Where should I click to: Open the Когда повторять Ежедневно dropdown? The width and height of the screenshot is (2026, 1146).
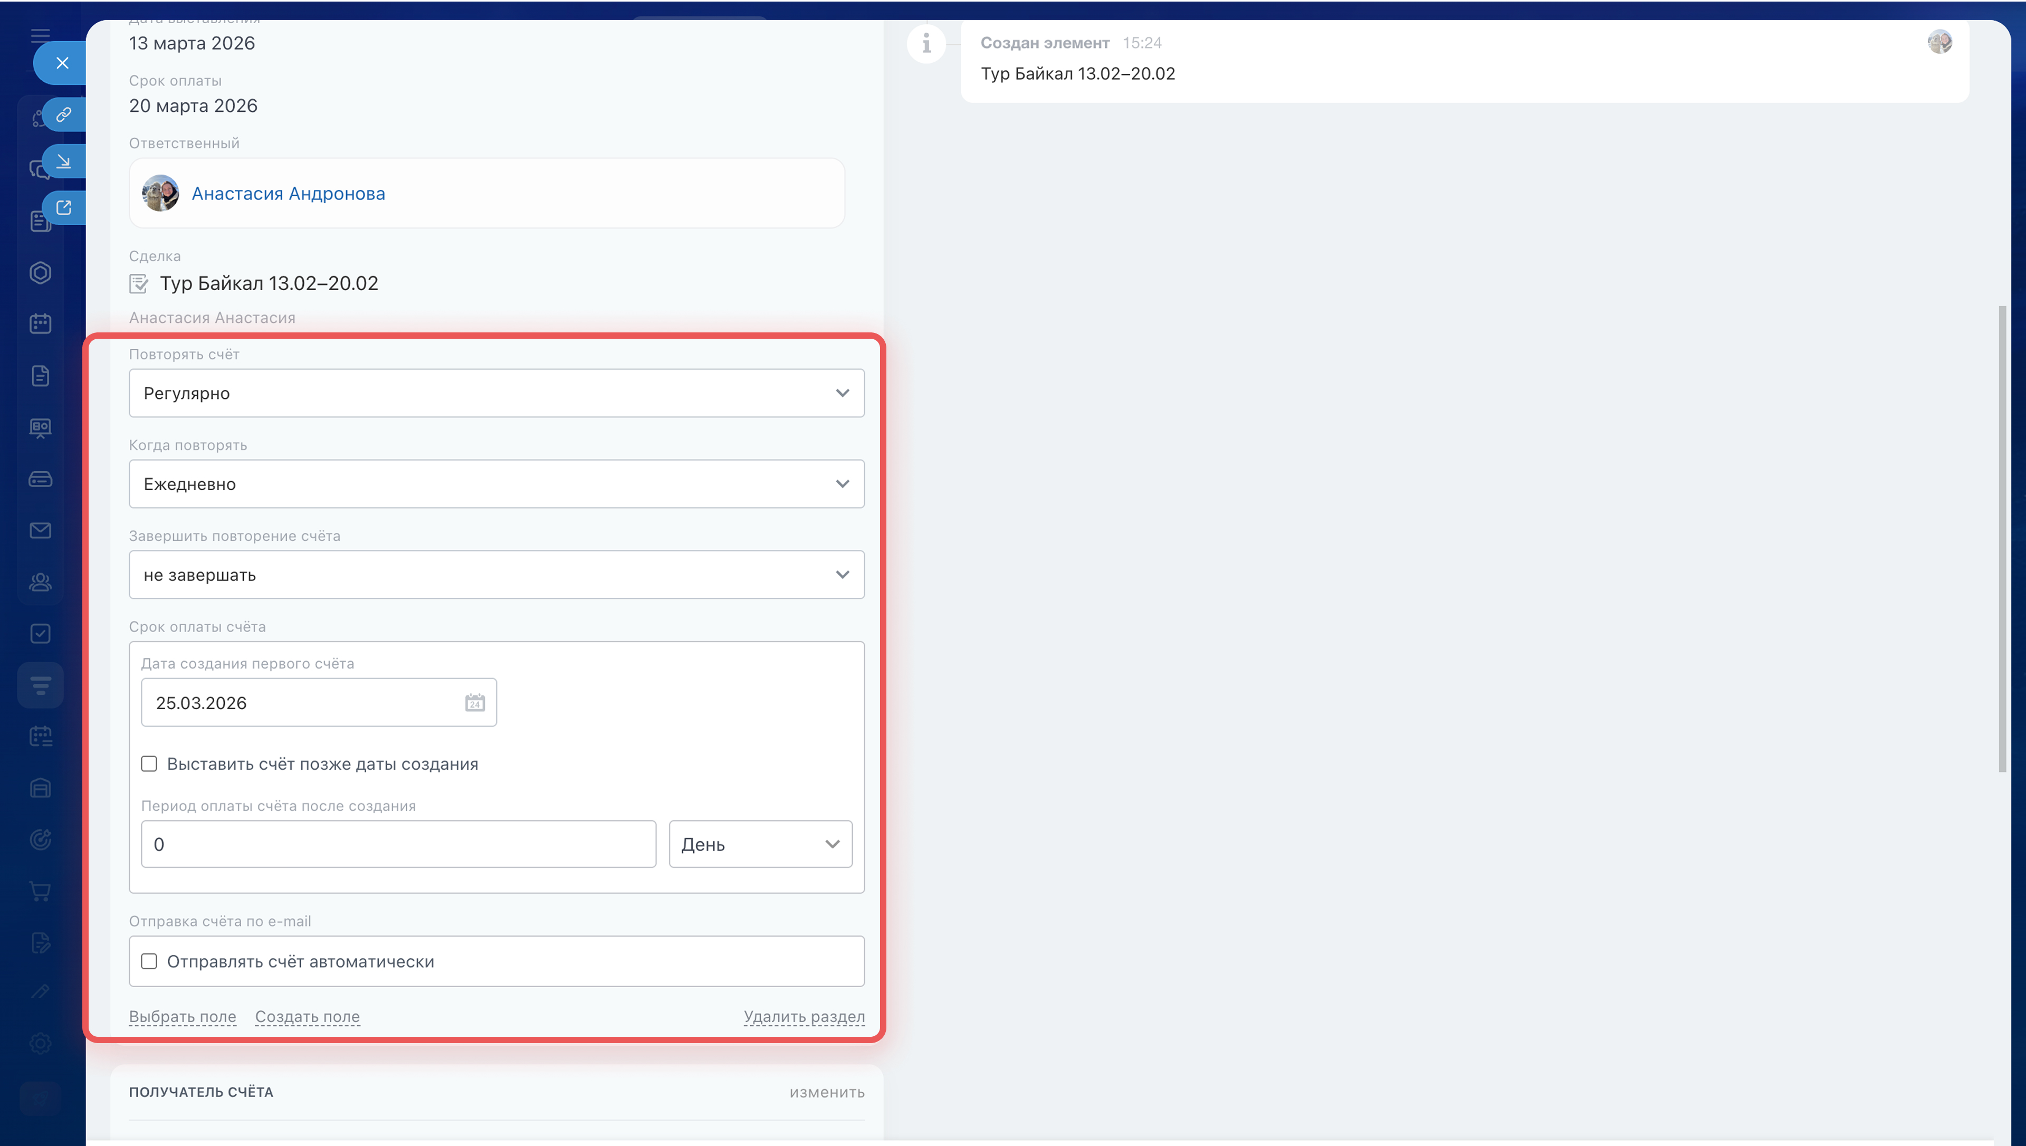(495, 484)
